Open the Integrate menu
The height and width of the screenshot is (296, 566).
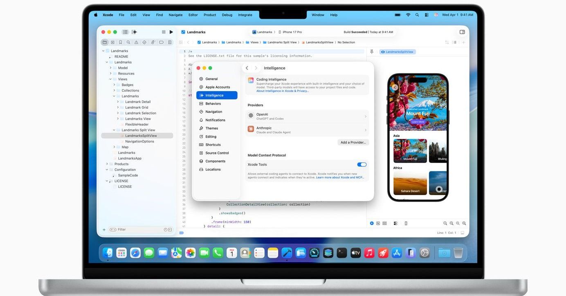pyautogui.click(x=245, y=15)
